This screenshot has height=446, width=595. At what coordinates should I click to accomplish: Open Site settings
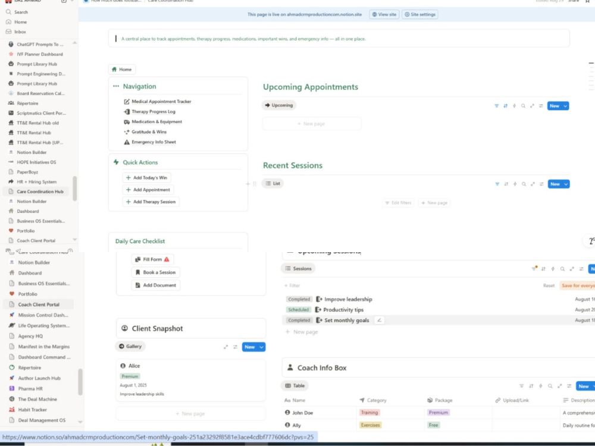pos(419,14)
